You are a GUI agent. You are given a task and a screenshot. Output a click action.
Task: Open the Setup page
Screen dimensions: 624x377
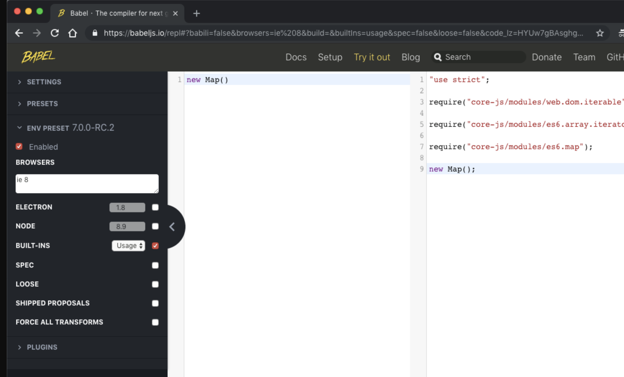point(330,57)
